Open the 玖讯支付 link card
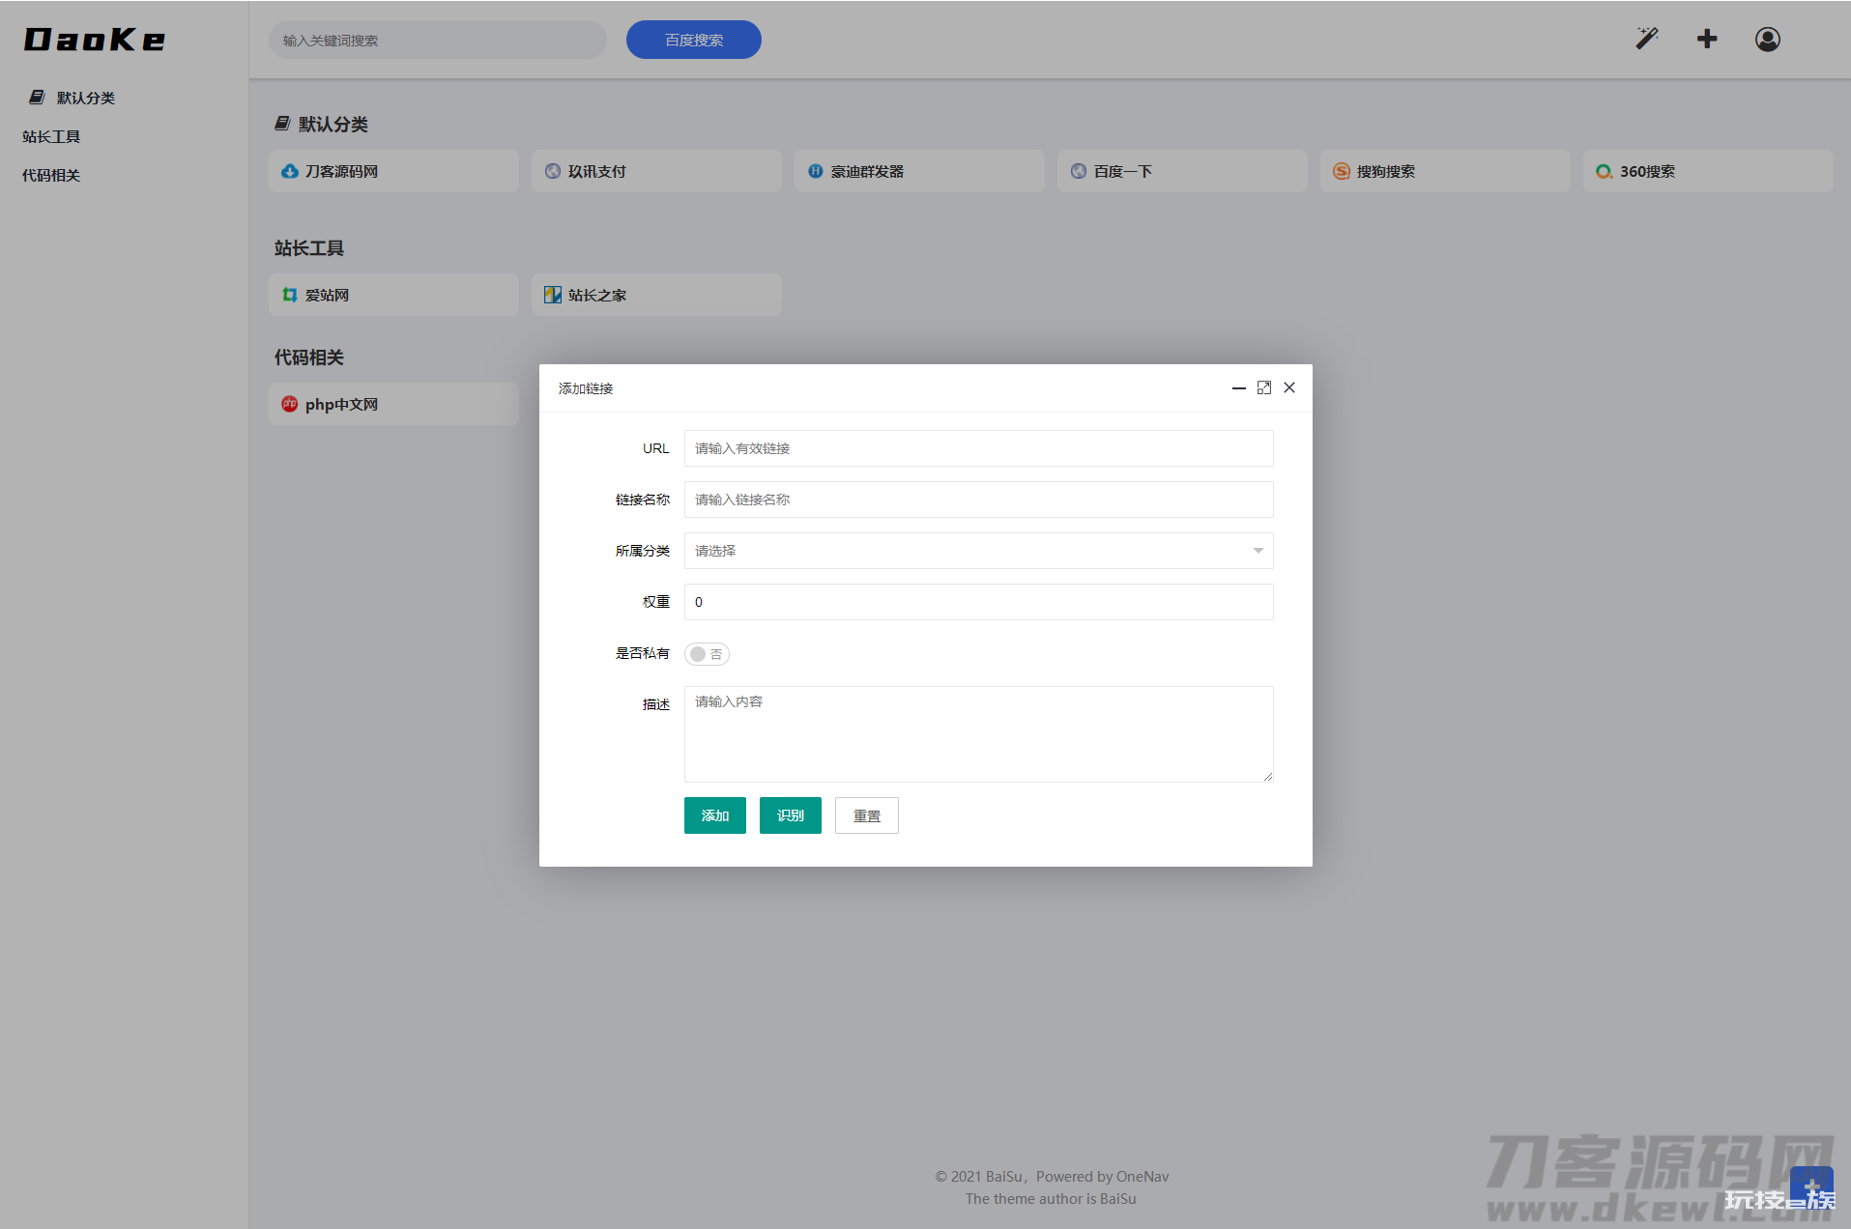The height and width of the screenshot is (1229, 1851). tap(656, 171)
